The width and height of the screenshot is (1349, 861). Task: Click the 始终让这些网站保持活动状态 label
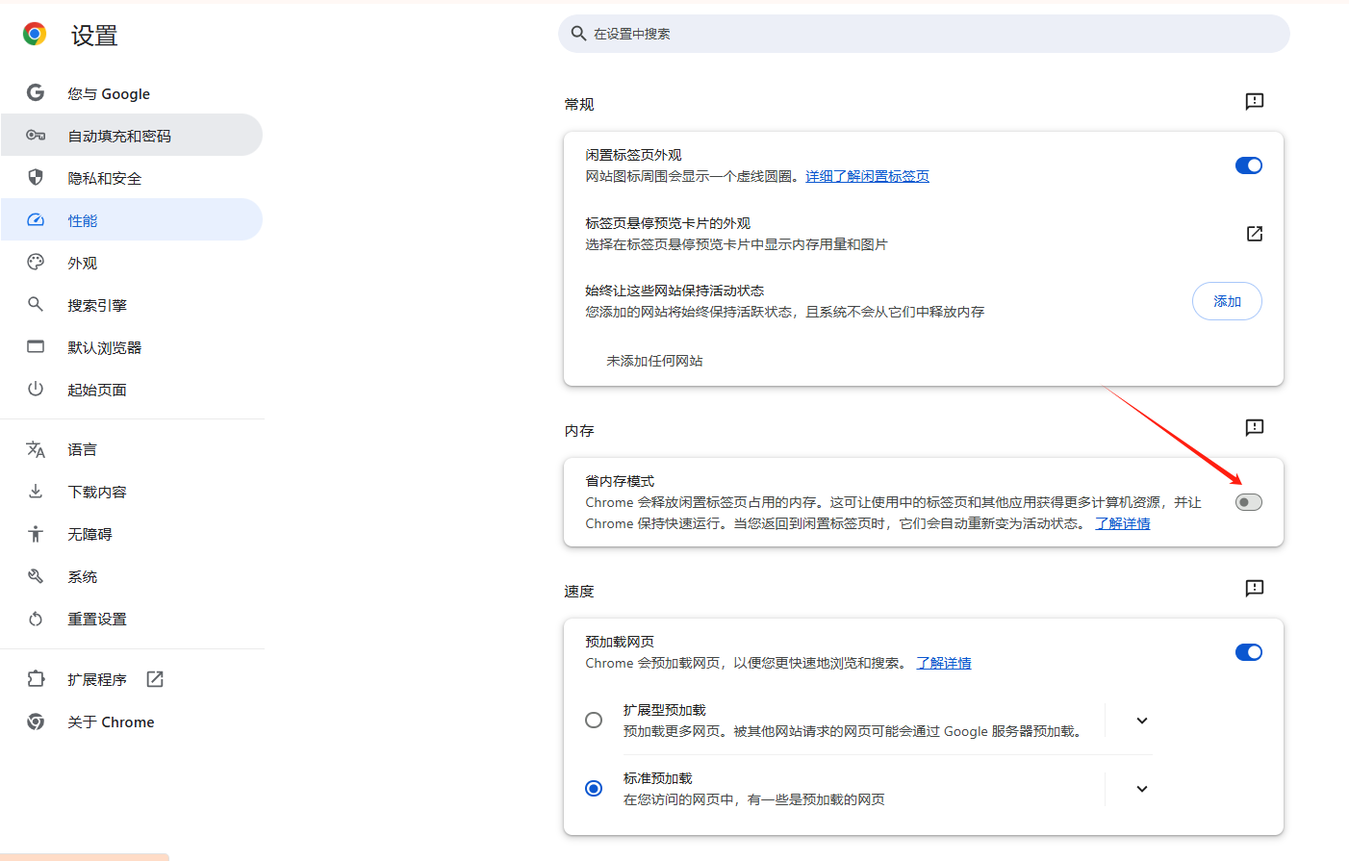pos(674,291)
